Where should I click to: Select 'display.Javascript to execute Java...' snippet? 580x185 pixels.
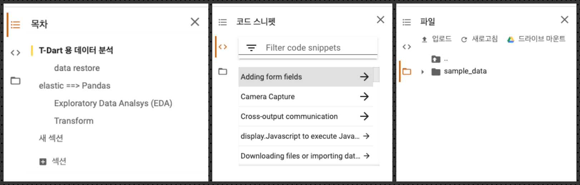pos(306,136)
